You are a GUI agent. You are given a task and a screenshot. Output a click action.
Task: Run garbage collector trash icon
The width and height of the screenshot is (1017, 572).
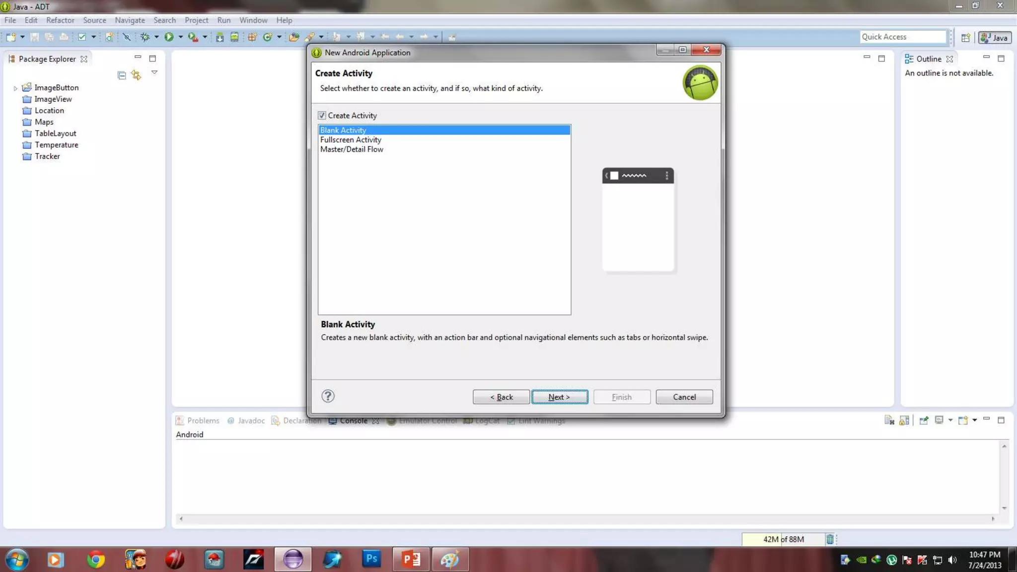[830, 539]
